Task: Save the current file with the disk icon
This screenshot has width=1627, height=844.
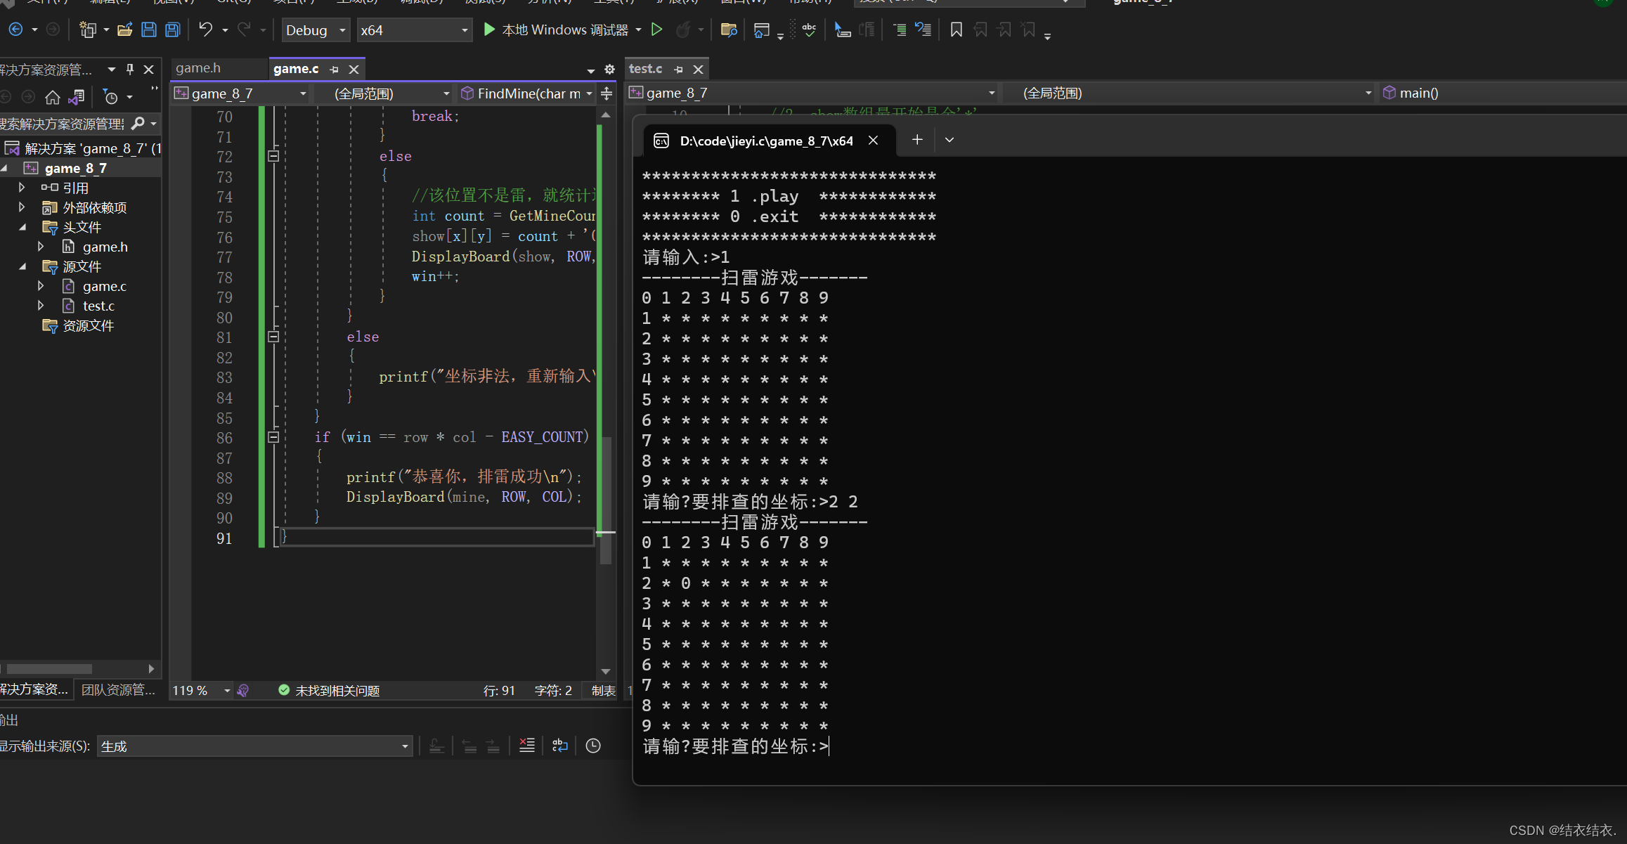Action: pyautogui.click(x=149, y=30)
